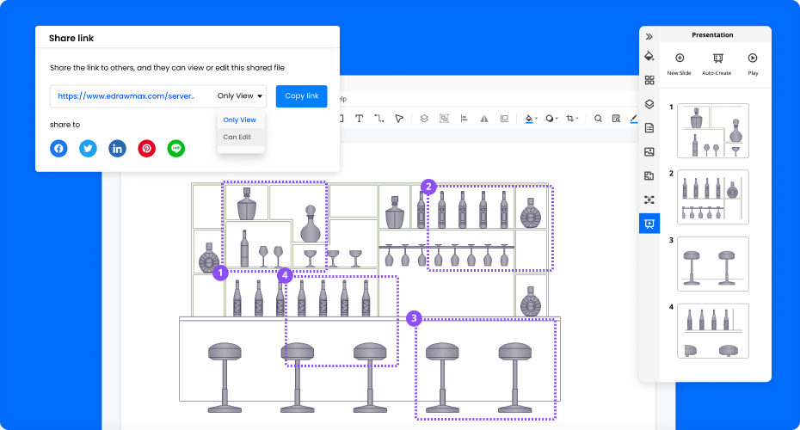Image resolution: width=800 pixels, height=430 pixels.
Task: Expand the crop tool dropdown
Action: click(578, 119)
